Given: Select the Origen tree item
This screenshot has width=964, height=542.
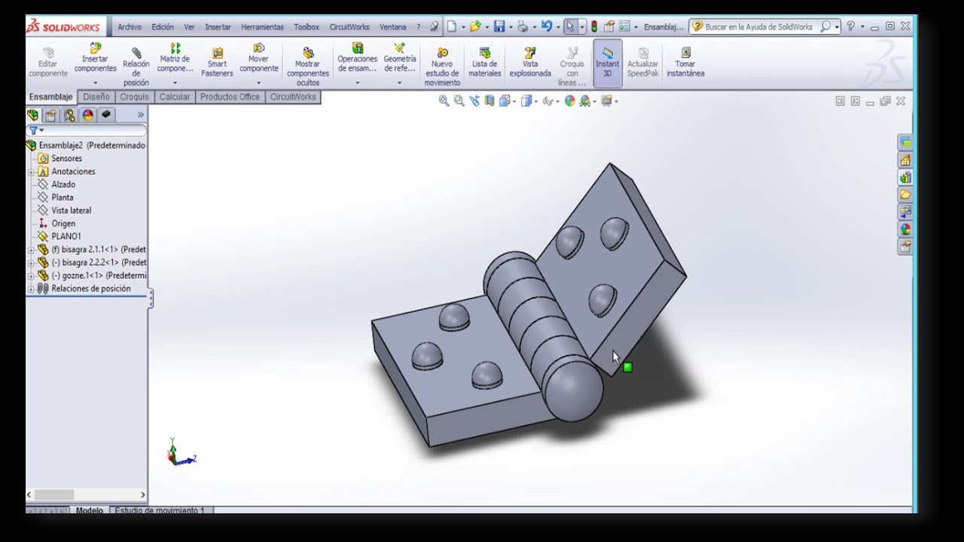Looking at the screenshot, I should pyautogui.click(x=63, y=224).
